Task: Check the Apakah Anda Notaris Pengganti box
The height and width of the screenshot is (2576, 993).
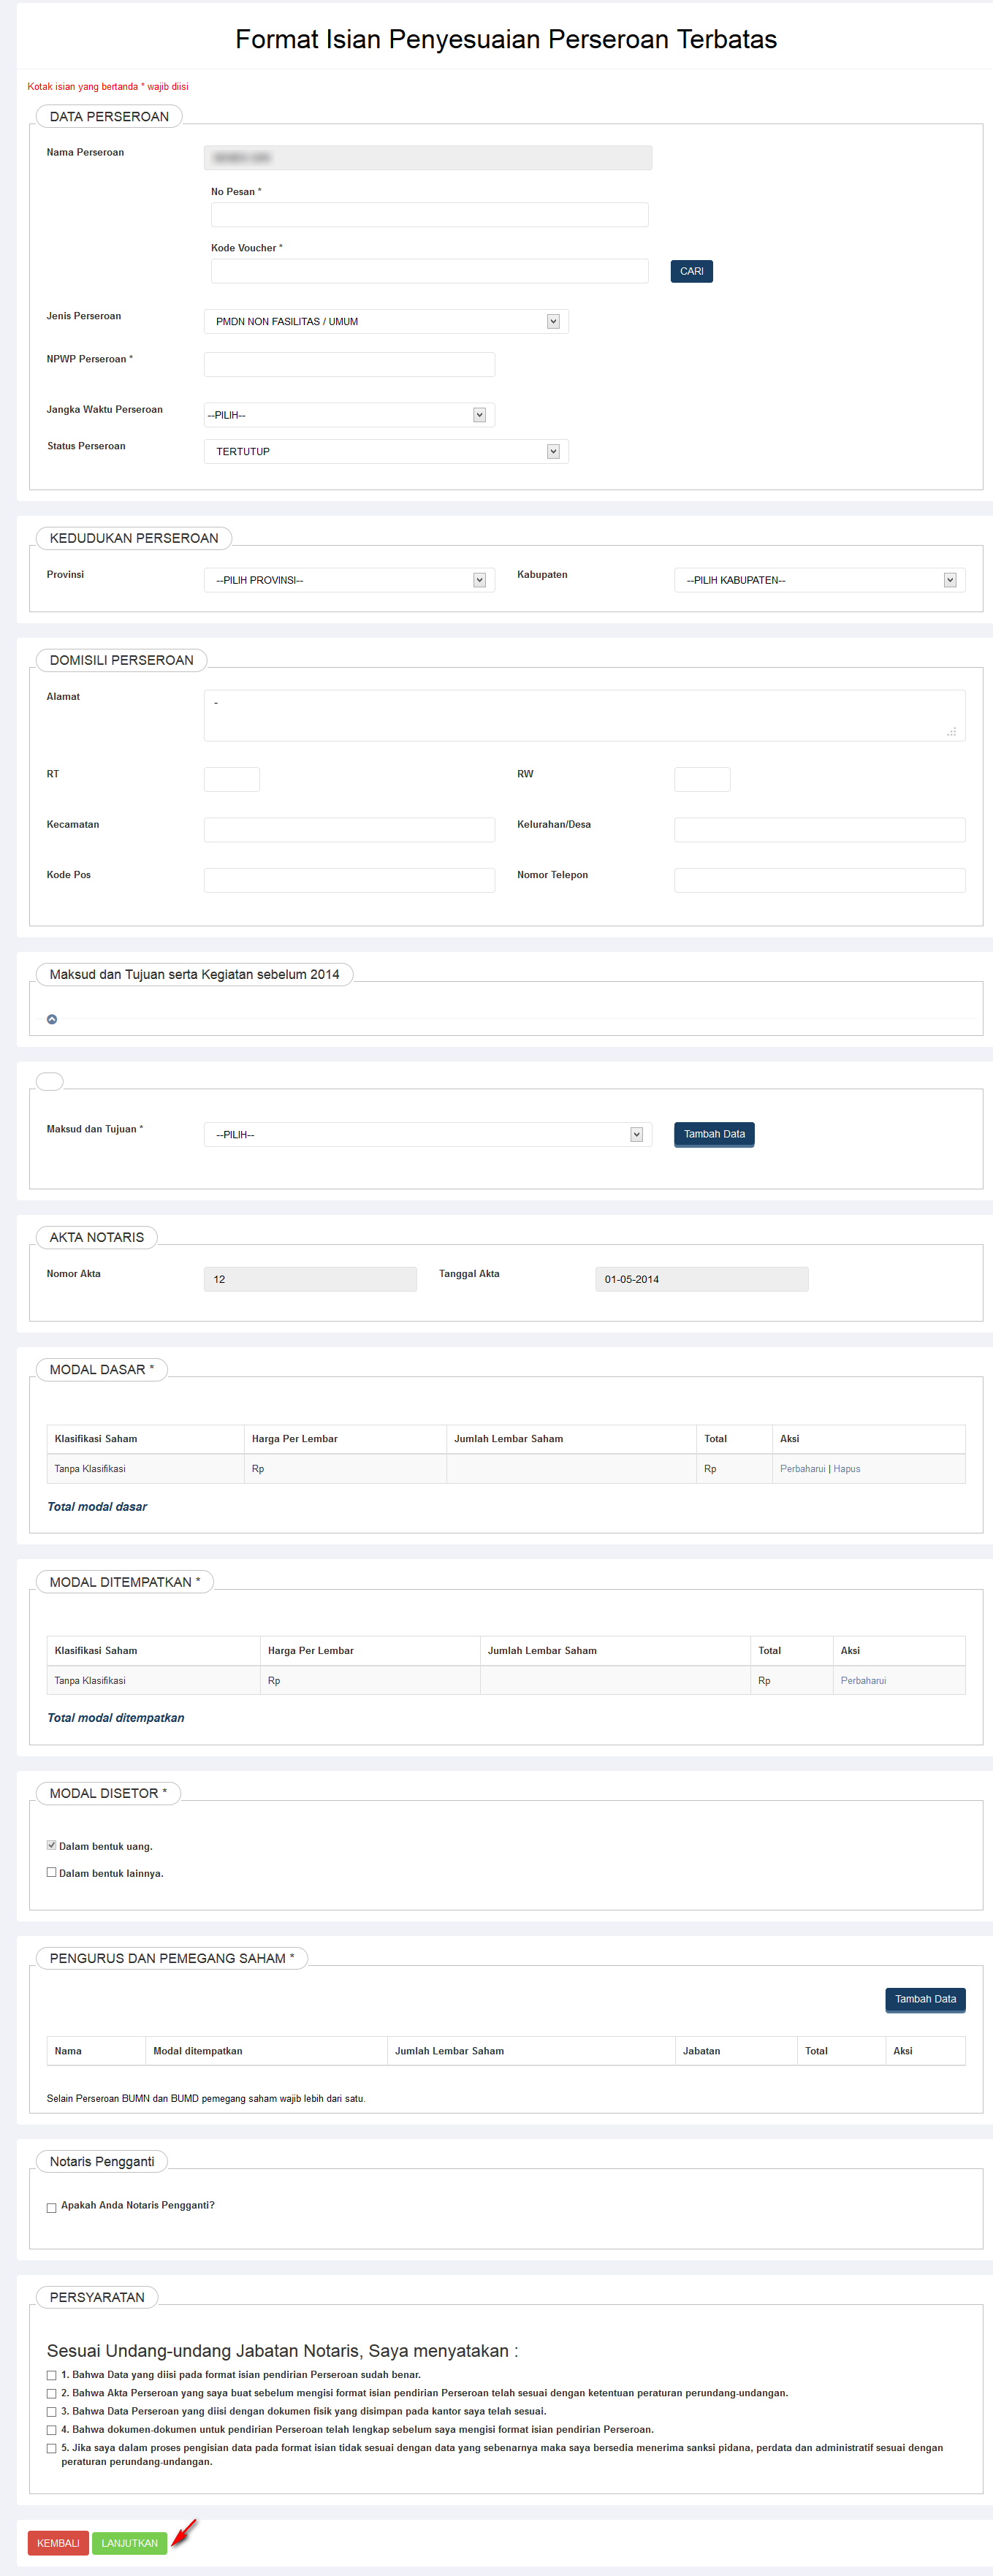Action: click(x=52, y=2207)
